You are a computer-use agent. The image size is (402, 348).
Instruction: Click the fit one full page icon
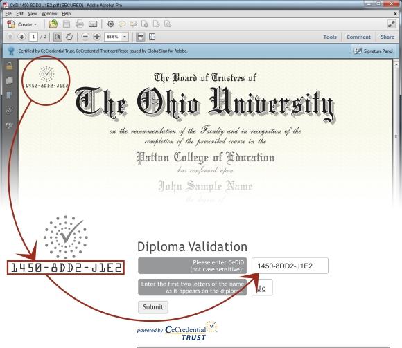(152, 37)
